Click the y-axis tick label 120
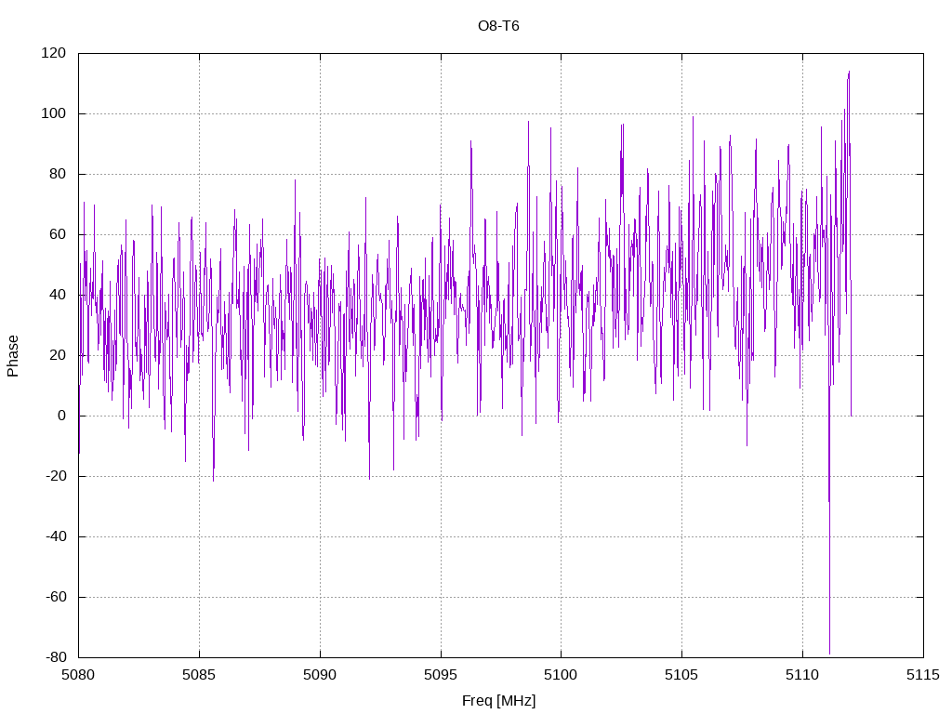The height and width of the screenshot is (714, 952). tap(53, 53)
